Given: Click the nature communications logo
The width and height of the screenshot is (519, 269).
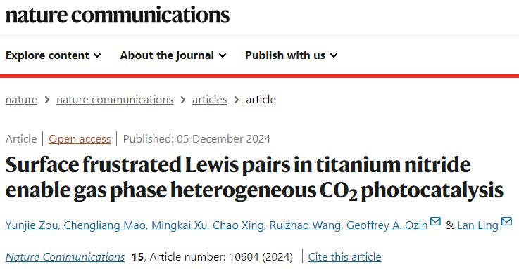Looking at the screenshot, I should (x=118, y=15).
